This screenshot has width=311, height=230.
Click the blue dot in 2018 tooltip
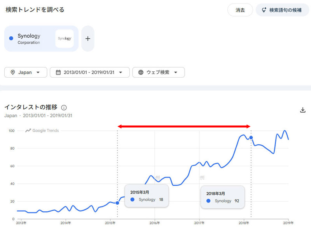coord(208,201)
